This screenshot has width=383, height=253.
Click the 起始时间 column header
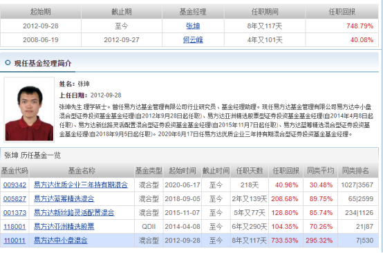point(183,171)
